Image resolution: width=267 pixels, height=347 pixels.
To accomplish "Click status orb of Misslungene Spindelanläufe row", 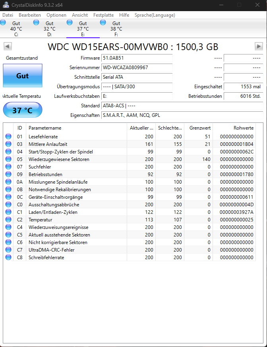I will tap(8, 182).
